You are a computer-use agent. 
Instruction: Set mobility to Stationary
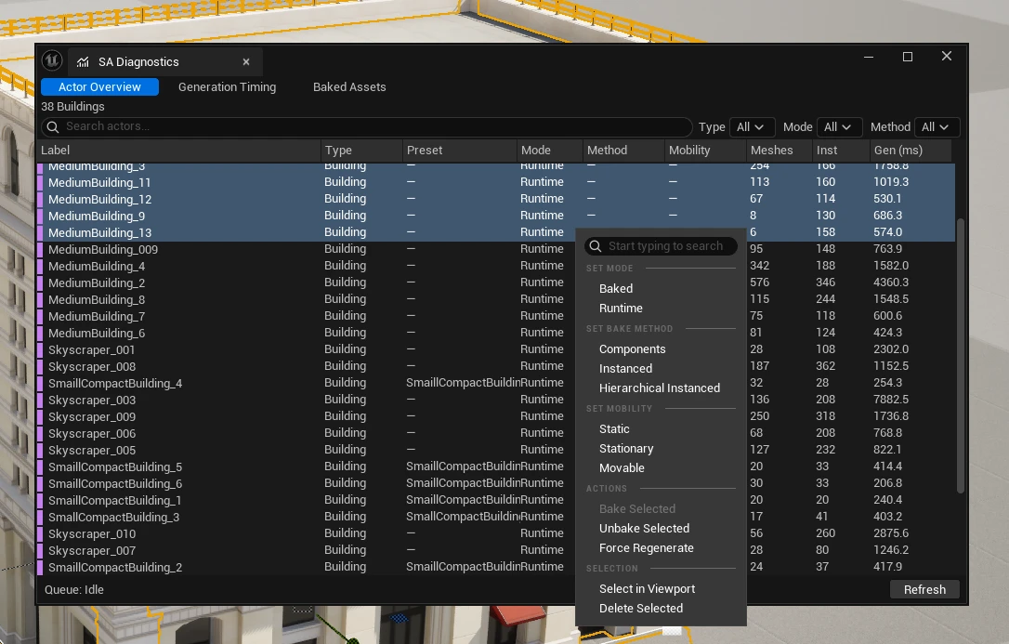661,449
